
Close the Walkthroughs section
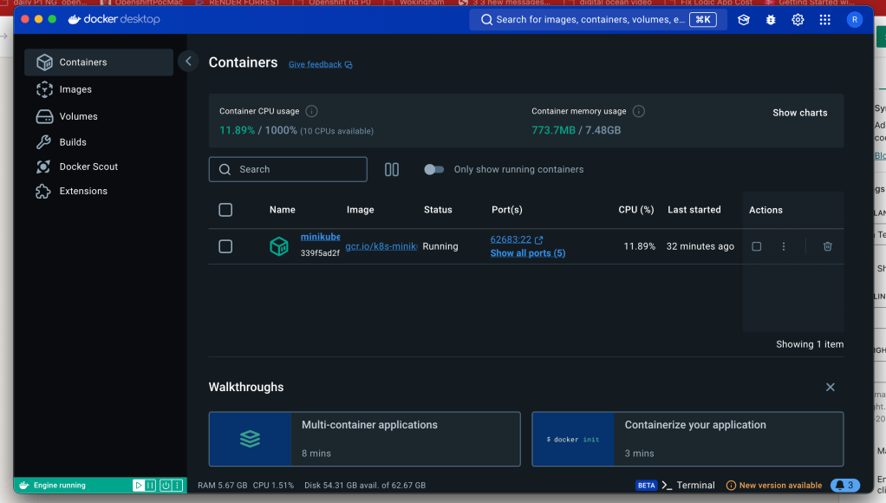[x=830, y=387]
